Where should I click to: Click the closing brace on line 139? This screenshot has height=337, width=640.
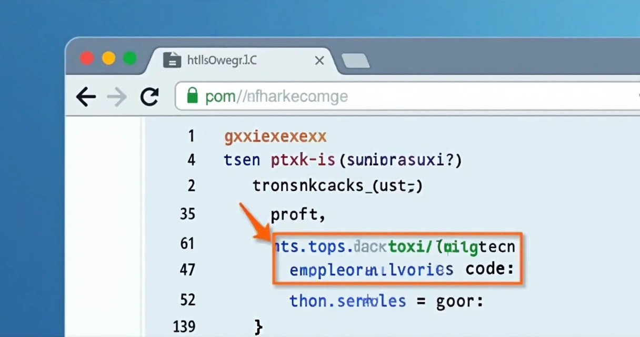point(258,326)
